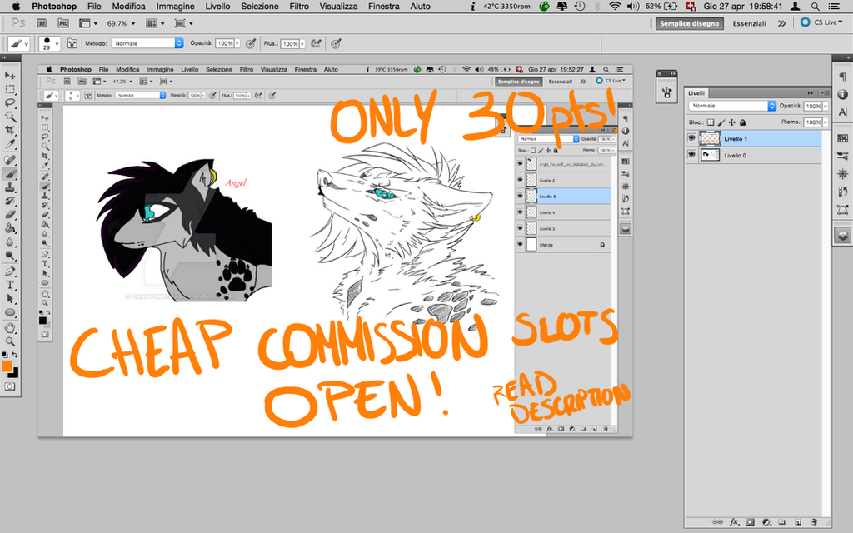Toggle lock position in Livelli panel
Viewport: 853px width, 533px height.
click(x=731, y=122)
